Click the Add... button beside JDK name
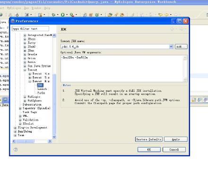This screenshot has width=208, height=174. coord(181,47)
